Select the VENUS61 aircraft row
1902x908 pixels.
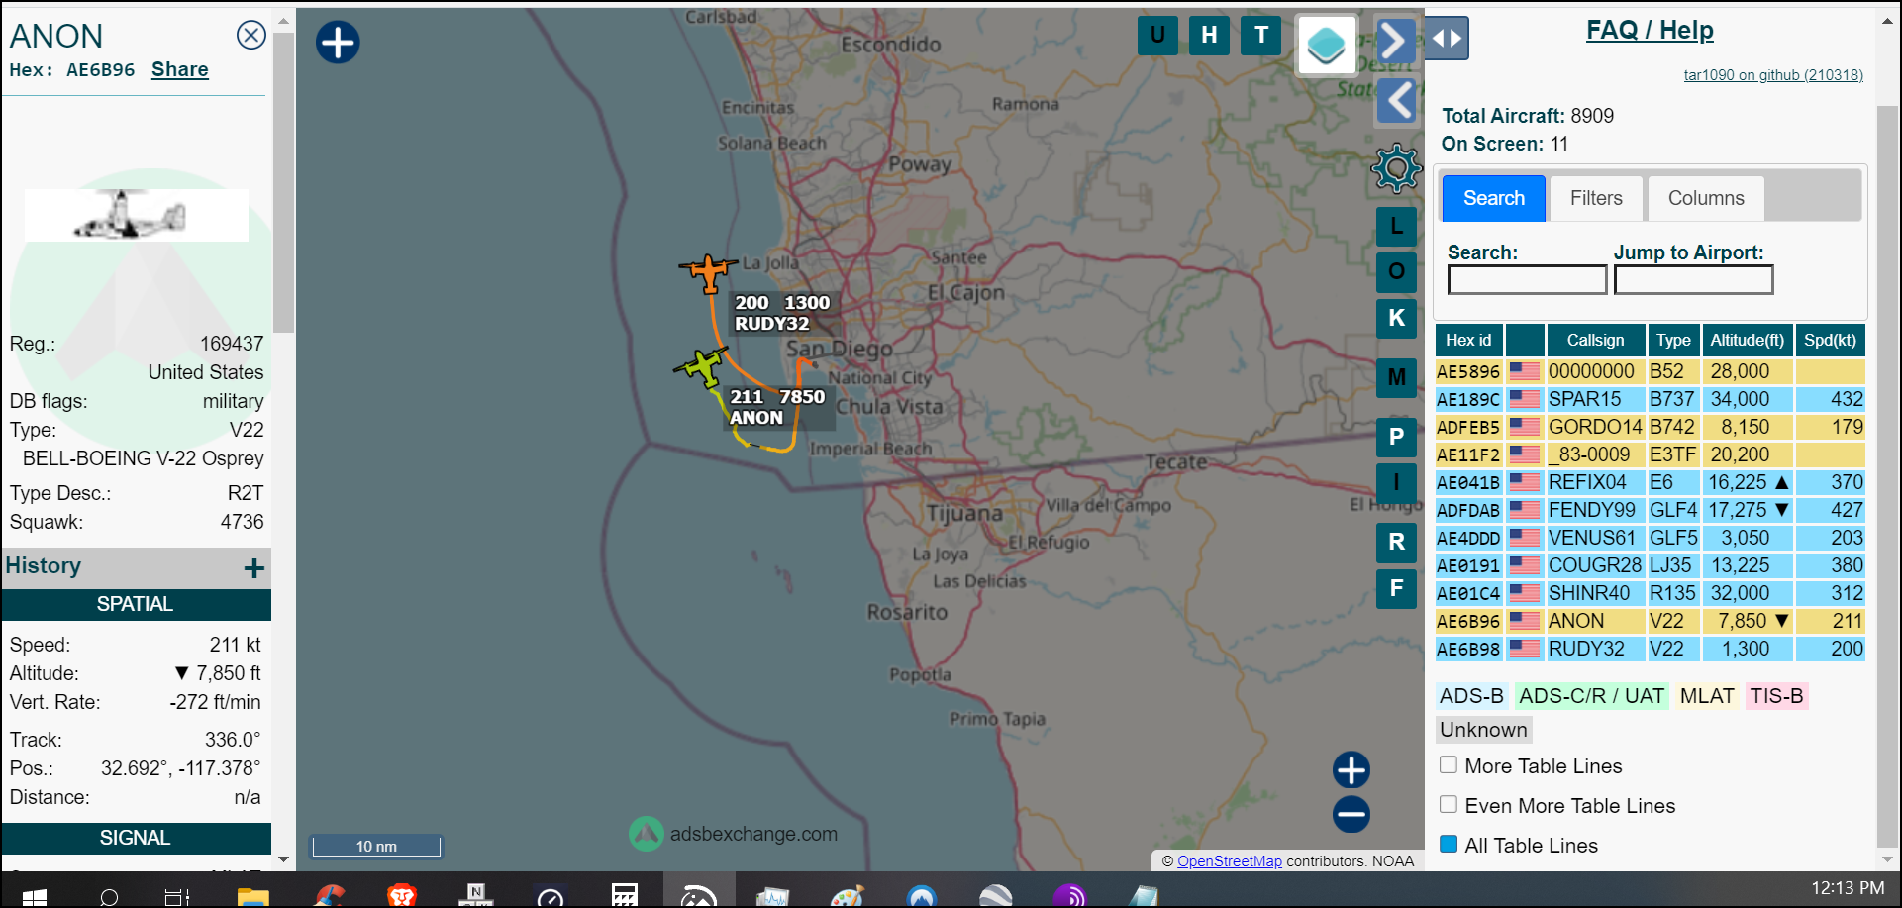pos(1650,538)
